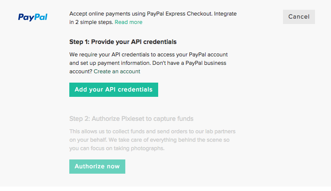
Task: Click the lab partners description paragraph
Action: tap(152, 140)
